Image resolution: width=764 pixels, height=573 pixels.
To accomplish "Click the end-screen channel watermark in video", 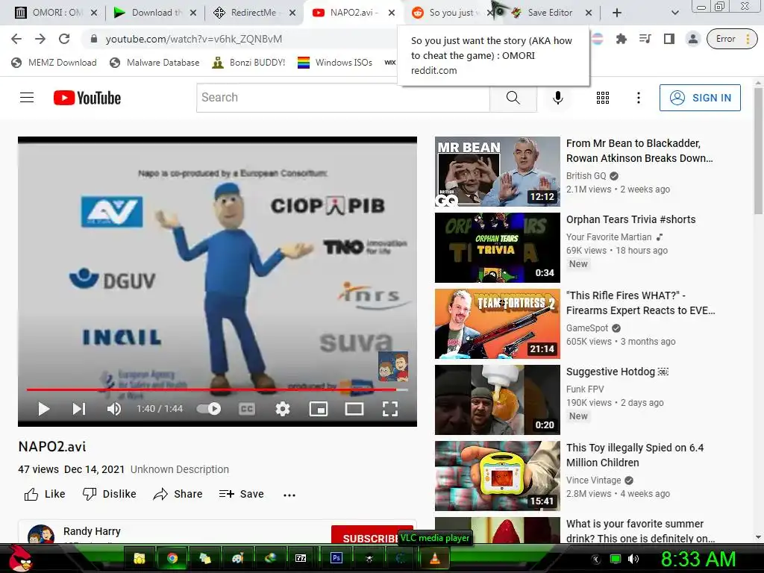I will [x=393, y=366].
